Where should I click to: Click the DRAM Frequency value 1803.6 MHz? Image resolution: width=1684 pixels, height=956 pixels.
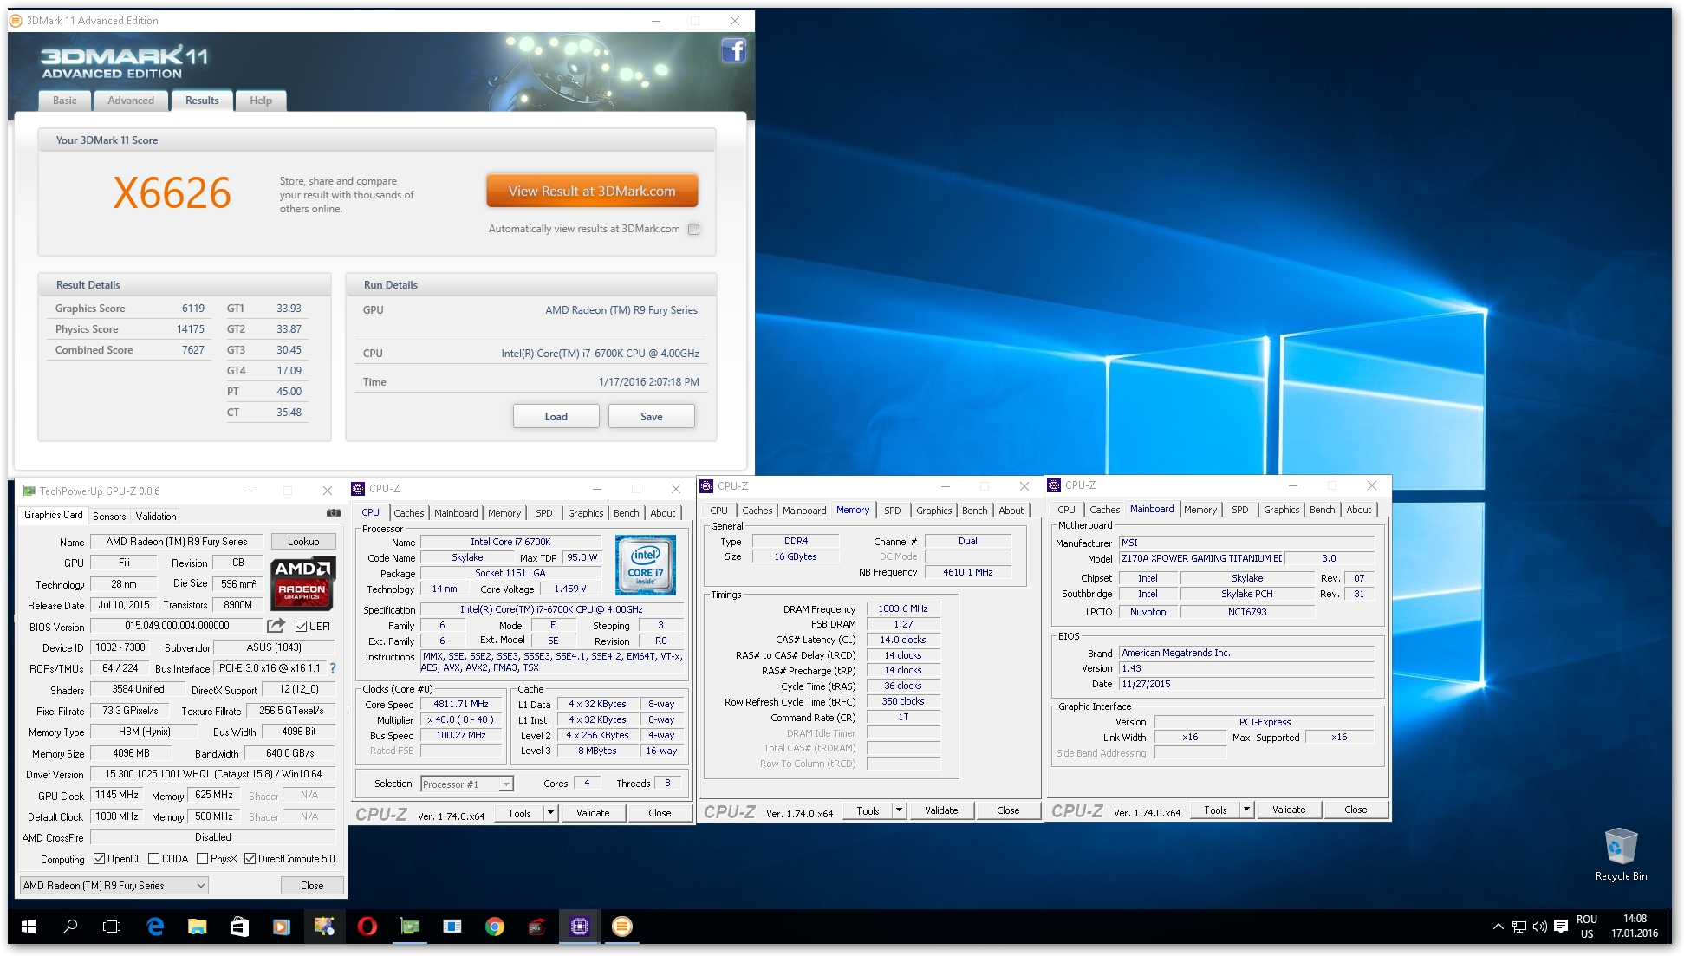tap(903, 608)
